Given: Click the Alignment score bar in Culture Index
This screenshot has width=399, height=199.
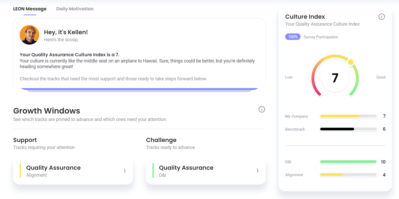Looking at the screenshot, I should pyautogui.click(x=348, y=175).
